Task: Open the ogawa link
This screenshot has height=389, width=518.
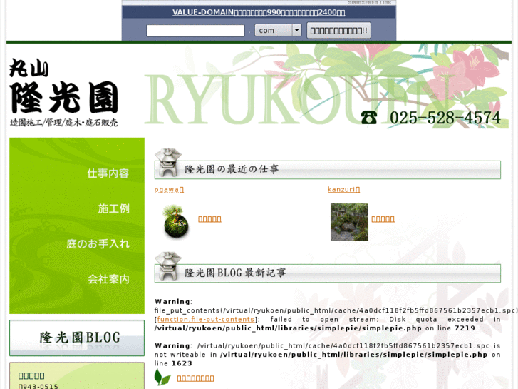Action: tap(169, 190)
